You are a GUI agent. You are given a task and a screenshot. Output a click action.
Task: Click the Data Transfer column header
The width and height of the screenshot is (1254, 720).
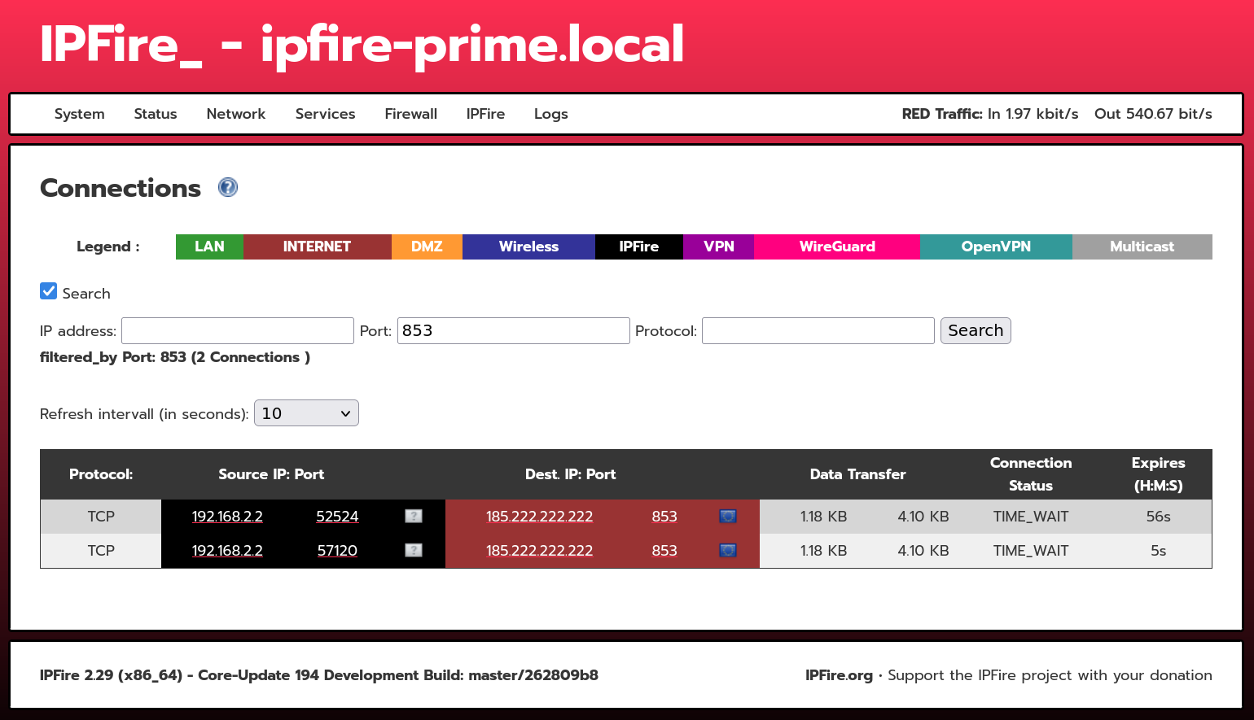857,474
